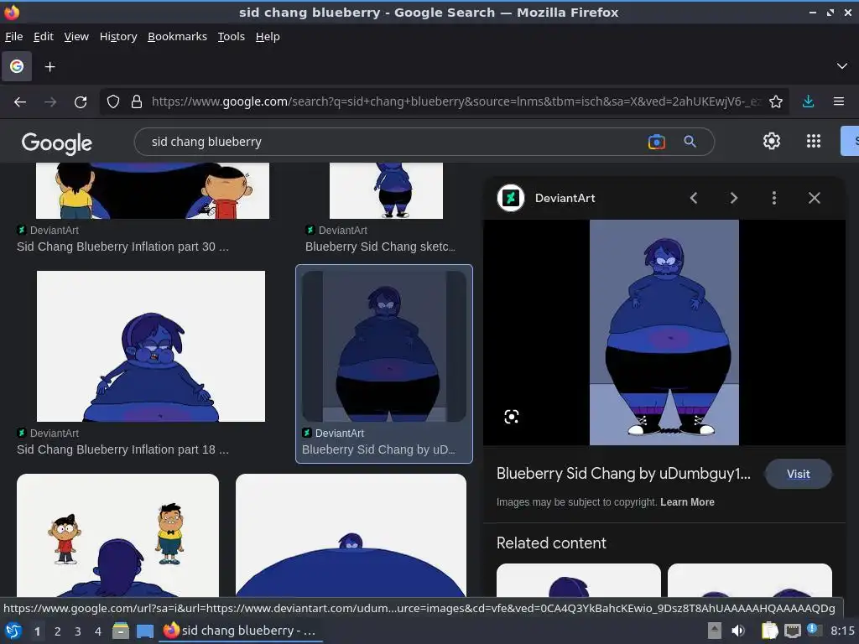Open the Google apps grid
The height and width of the screenshot is (644, 859).
pyautogui.click(x=814, y=141)
